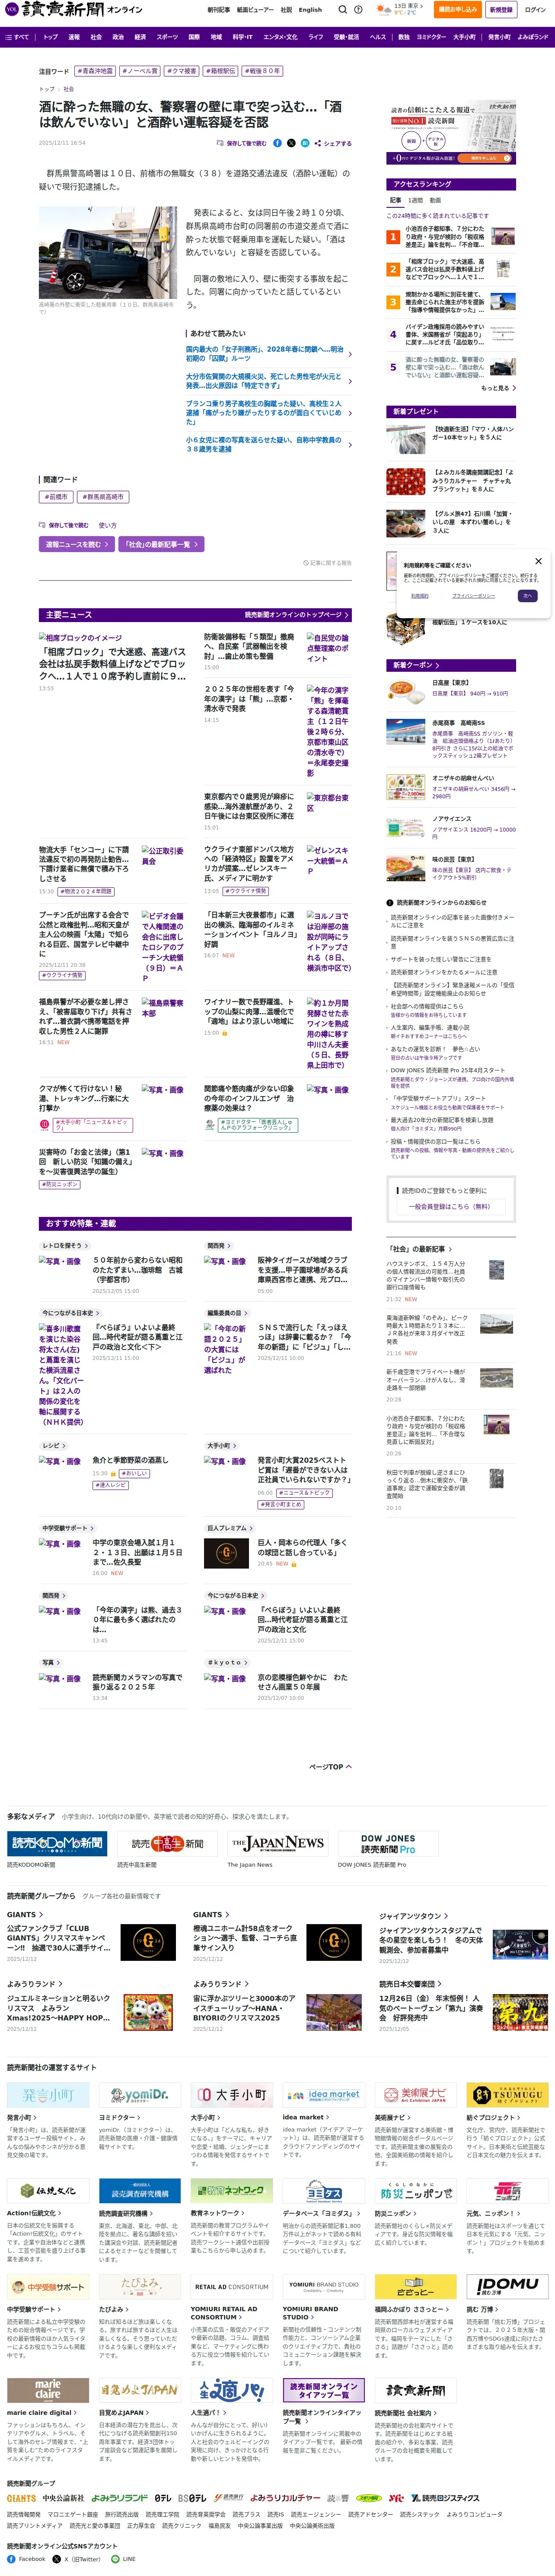Click the 使い方 link
This screenshot has width=555, height=2576.
pyautogui.click(x=107, y=525)
